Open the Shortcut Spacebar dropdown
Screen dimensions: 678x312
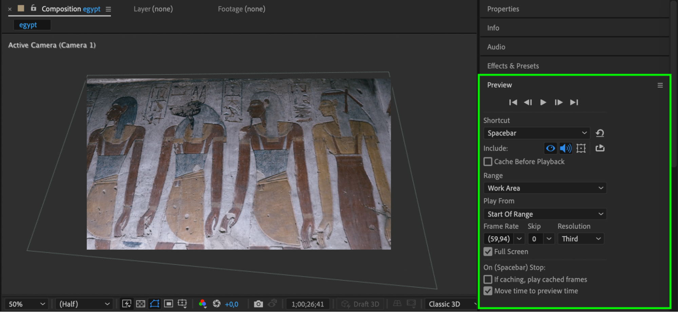click(x=537, y=133)
